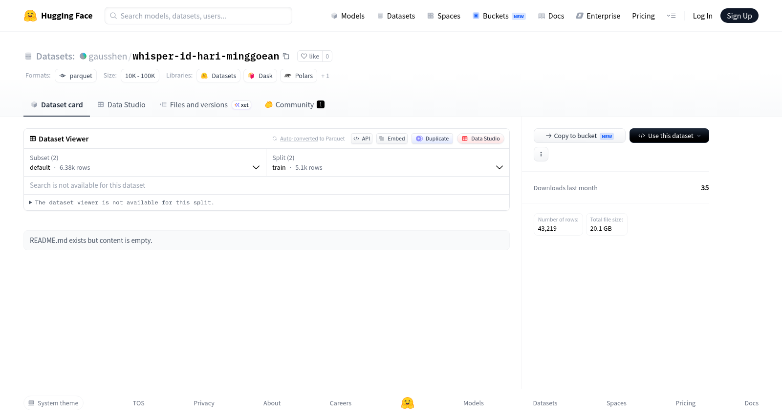Open the navigation overflow menu icon
Screen dimensions: 782x420
tap(671, 16)
